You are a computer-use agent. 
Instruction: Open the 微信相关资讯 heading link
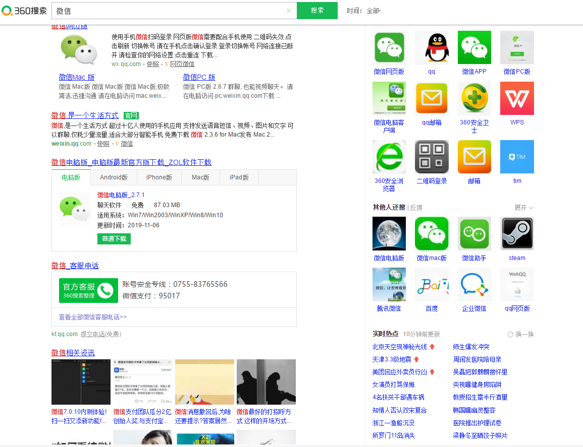pos(73,353)
